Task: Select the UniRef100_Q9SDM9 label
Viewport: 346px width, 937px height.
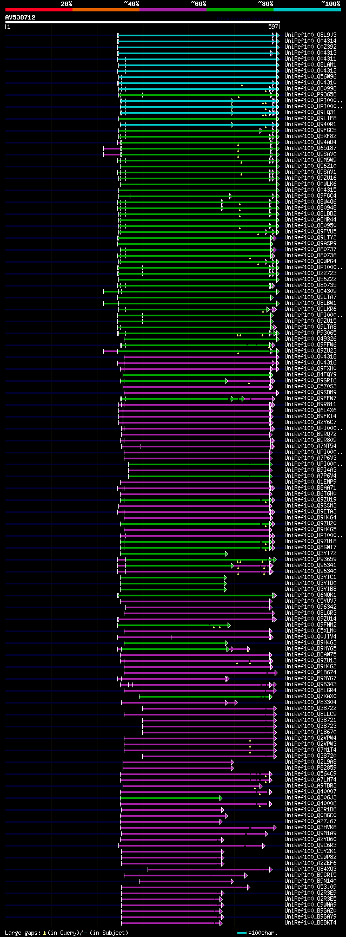Action: tap(310, 392)
